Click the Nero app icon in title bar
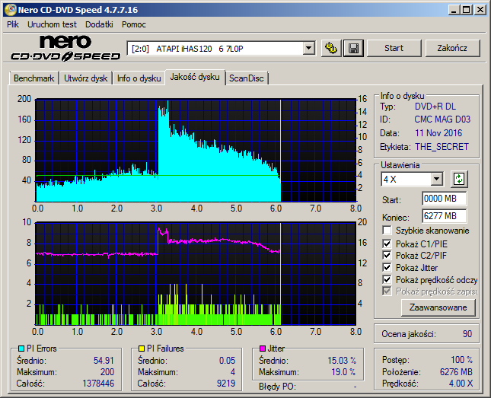This screenshot has width=491, height=398. [11, 10]
